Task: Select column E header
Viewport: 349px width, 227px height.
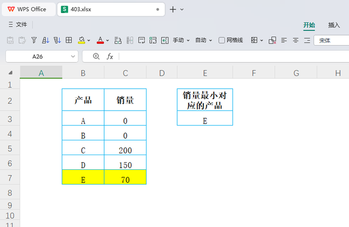Action: pyautogui.click(x=205, y=72)
